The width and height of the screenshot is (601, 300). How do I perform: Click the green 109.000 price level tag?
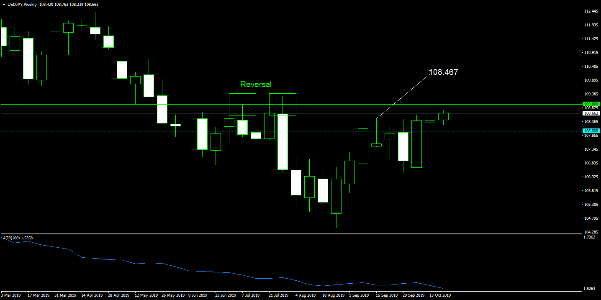click(591, 104)
